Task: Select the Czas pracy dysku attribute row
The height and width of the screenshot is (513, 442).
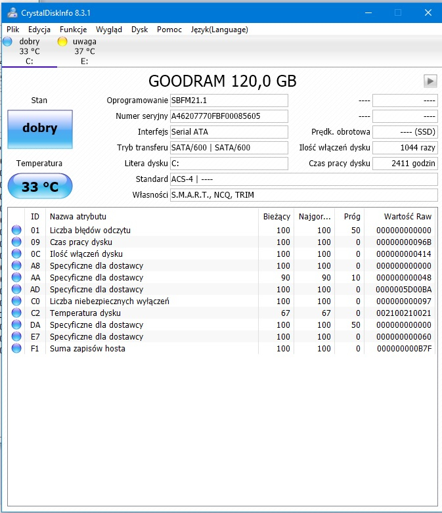Action: click(x=221, y=242)
